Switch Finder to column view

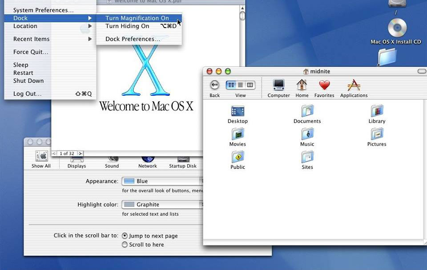point(250,85)
